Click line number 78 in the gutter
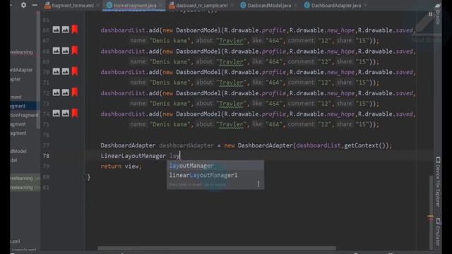This screenshot has height=254, width=452. tap(46, 156)
